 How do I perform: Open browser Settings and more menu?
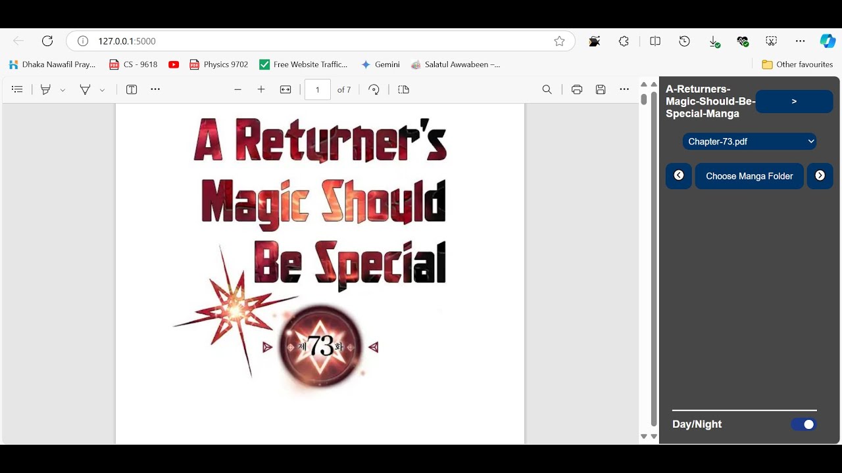pos(800,41)
